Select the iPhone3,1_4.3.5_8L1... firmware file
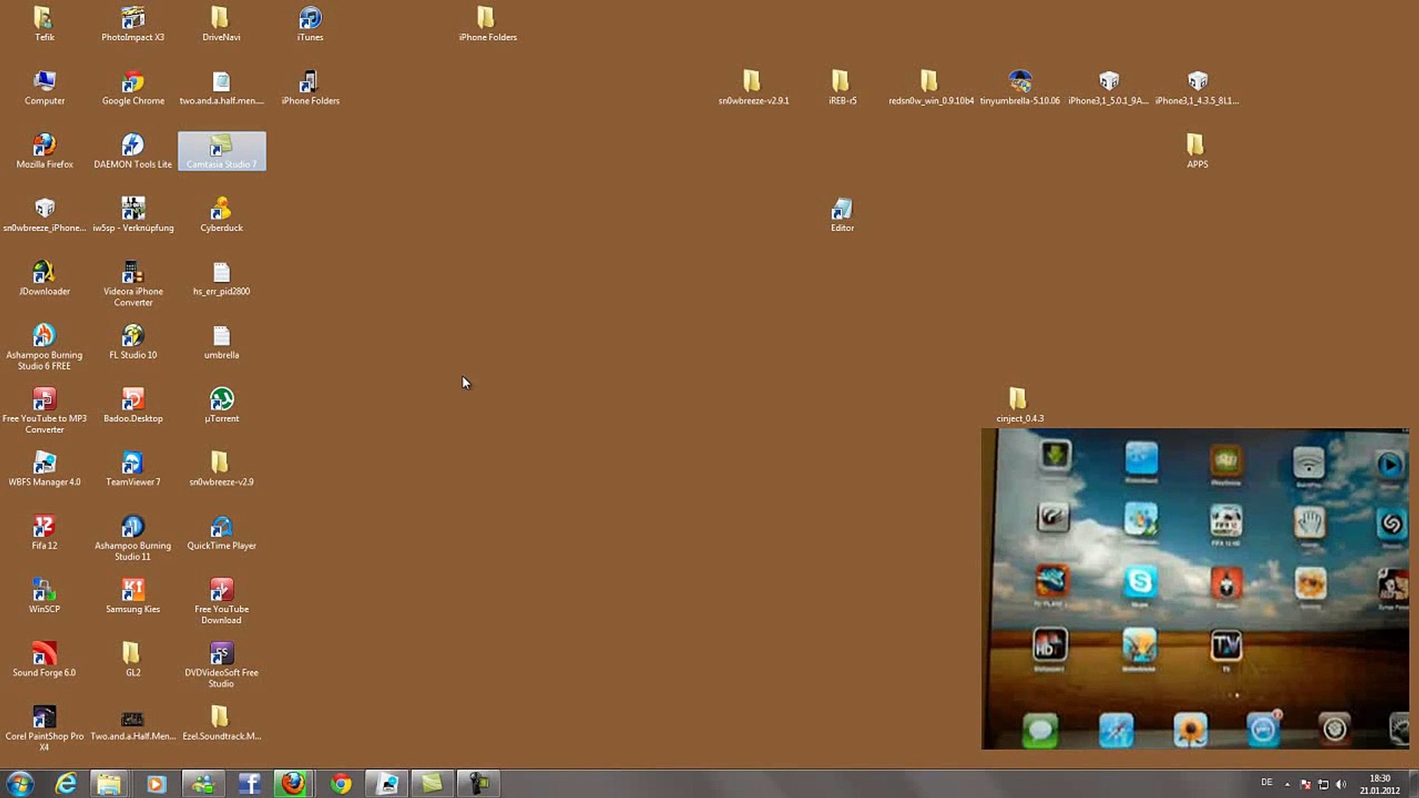 1197,88
